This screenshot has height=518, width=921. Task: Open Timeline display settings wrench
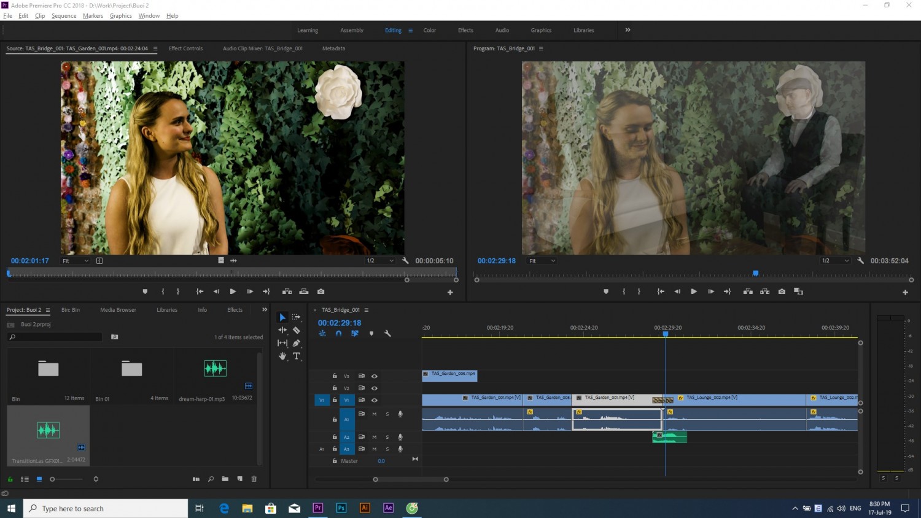click(387, 334)
